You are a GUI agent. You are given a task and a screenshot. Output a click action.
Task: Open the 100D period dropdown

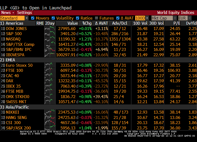point(142,18)
